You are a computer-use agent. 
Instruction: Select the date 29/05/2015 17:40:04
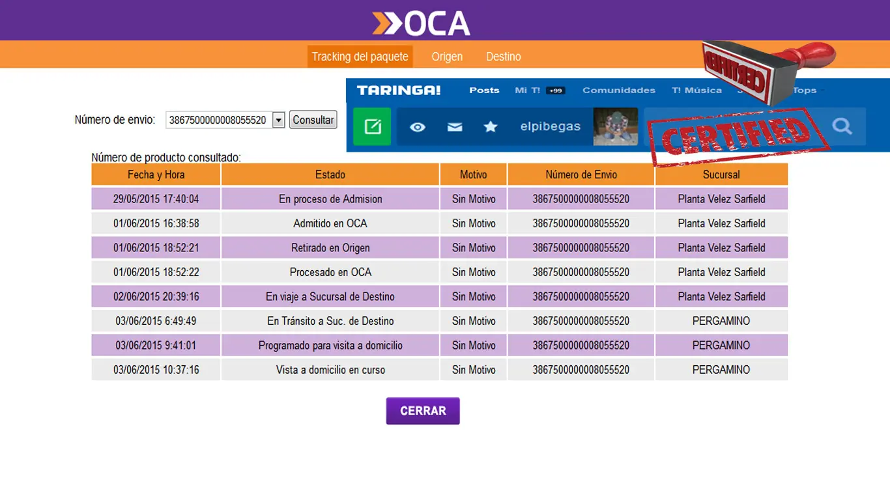click(156, 199)
